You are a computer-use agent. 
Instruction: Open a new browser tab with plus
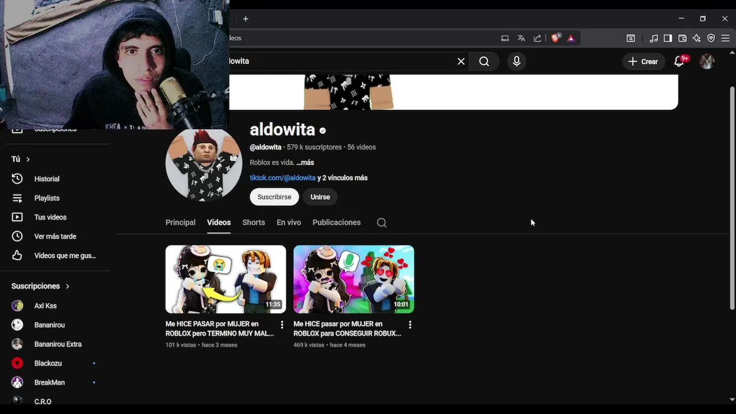coord(246,19)
